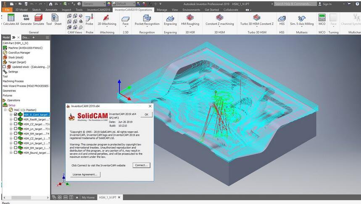Click the G01 G00 Generate GCode icon
The width and height of the screenshot is (361, 204).
coord(26,18)
